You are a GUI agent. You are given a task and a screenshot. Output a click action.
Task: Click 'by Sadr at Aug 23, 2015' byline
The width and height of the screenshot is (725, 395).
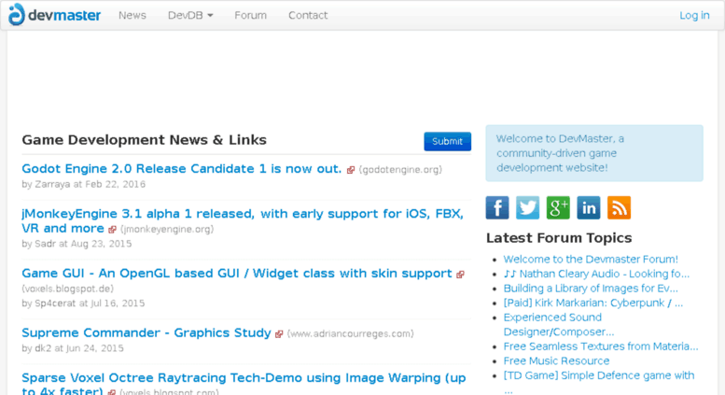pos(77,244)
